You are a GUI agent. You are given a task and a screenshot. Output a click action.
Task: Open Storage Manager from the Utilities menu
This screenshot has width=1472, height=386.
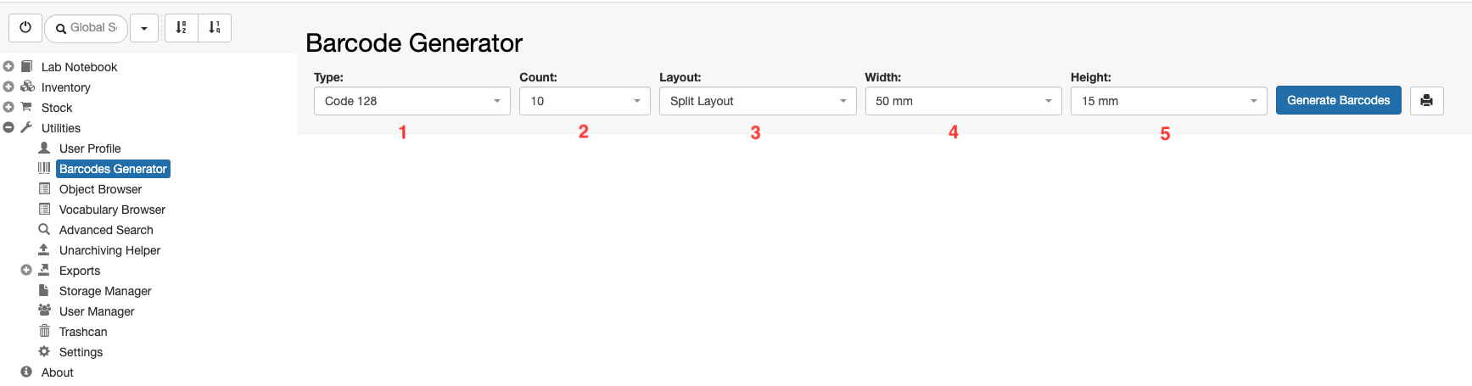[105, 291]
